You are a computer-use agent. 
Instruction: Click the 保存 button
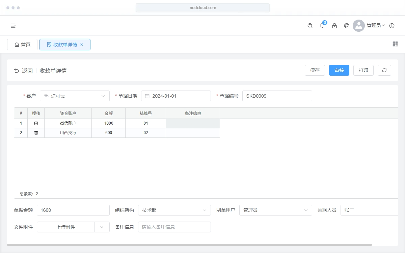315,70
